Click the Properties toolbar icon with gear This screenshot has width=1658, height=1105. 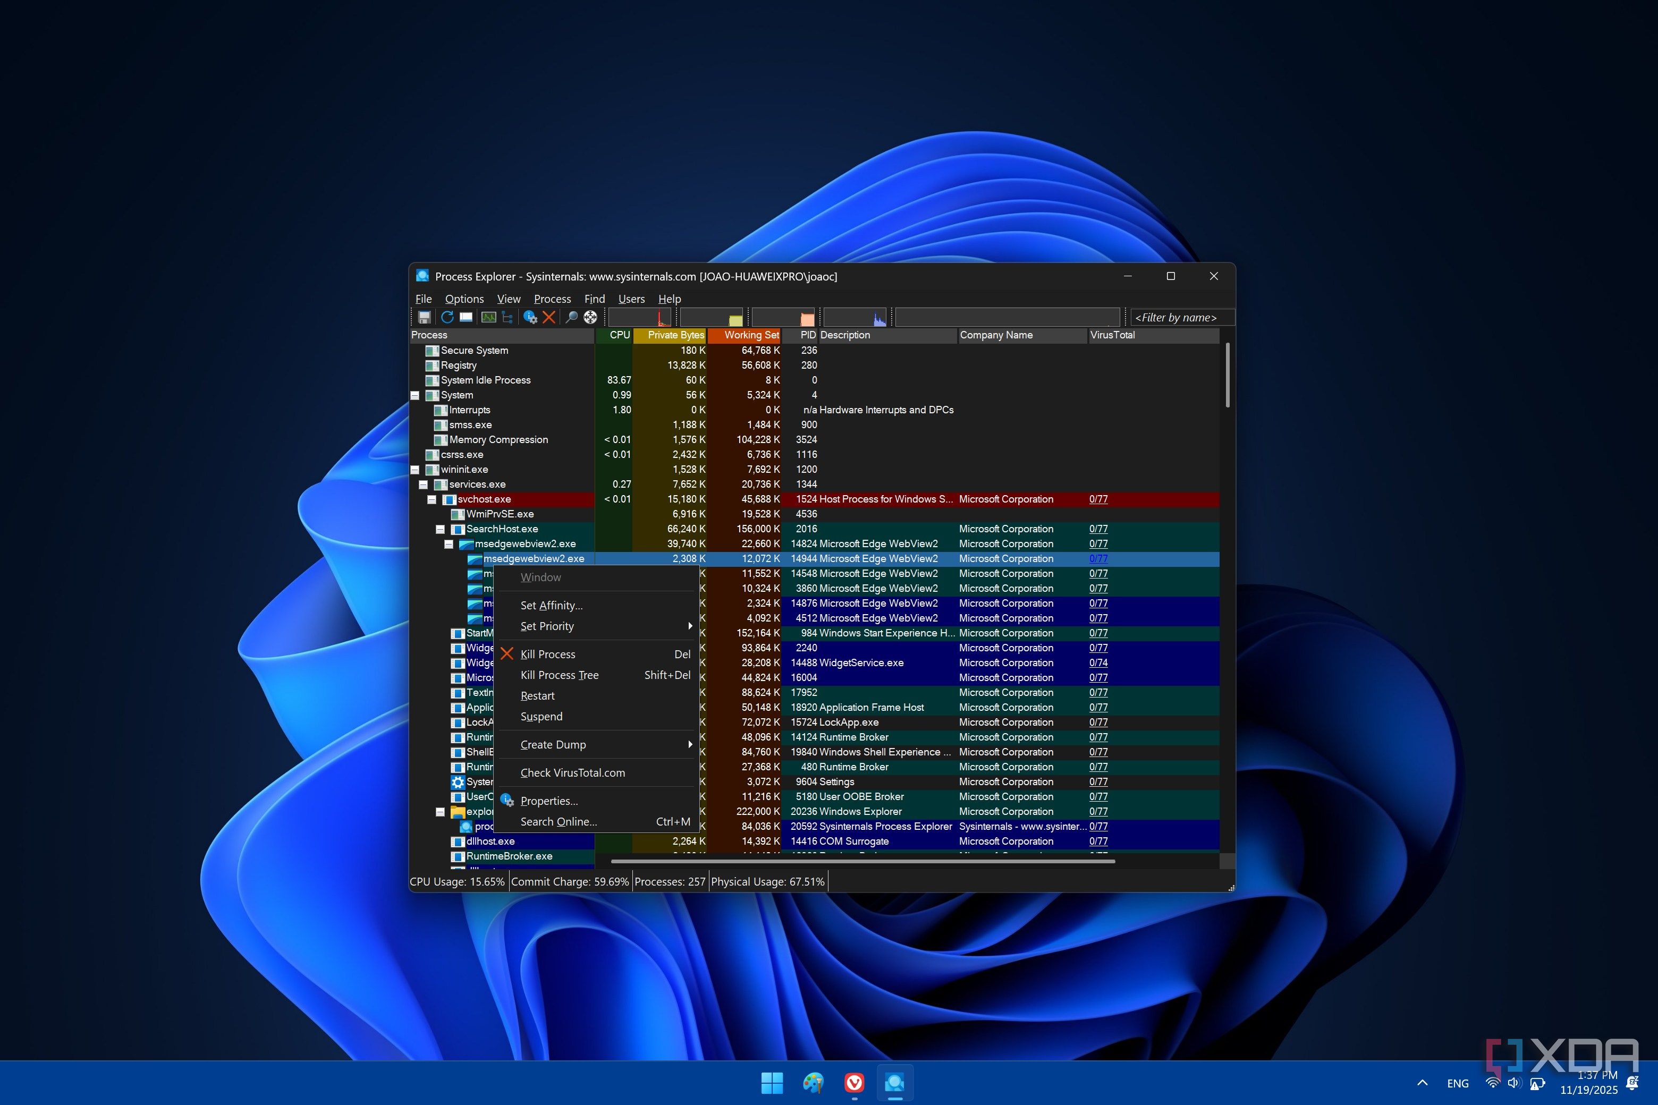click(530, 317)
